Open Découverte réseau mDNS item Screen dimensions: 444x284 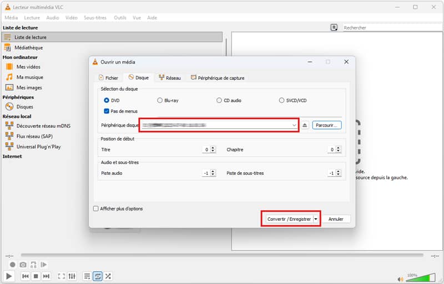click(x=43, y=126)
